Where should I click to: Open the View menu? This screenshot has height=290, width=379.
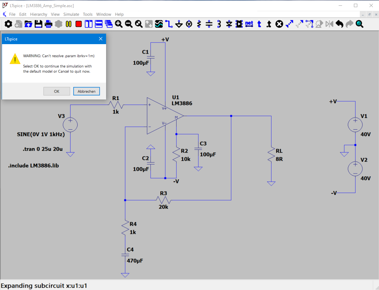(55, 14)
